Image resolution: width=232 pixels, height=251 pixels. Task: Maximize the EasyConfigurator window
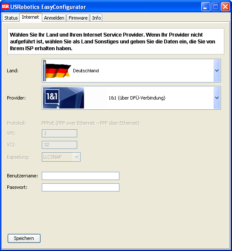point(215,7)
